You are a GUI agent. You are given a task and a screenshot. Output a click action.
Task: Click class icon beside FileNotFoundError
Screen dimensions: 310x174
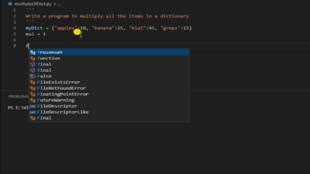(x=33, y=88)
